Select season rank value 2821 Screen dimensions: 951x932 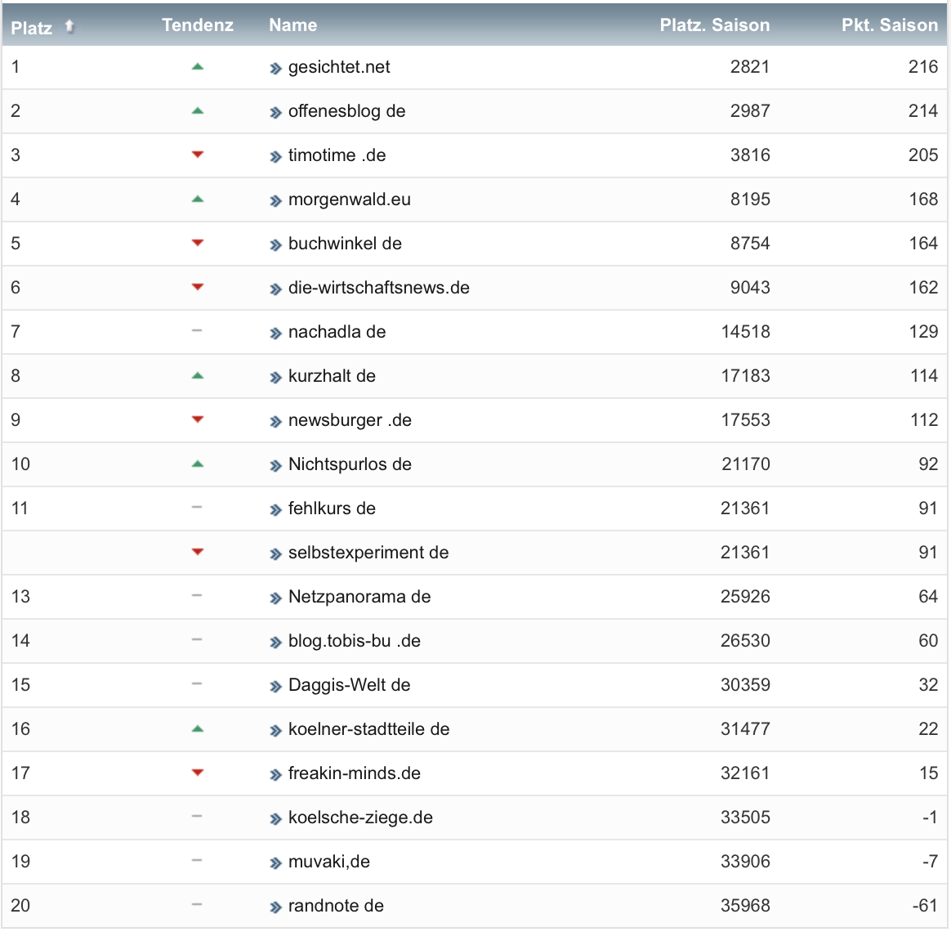[x=750, y=67]
